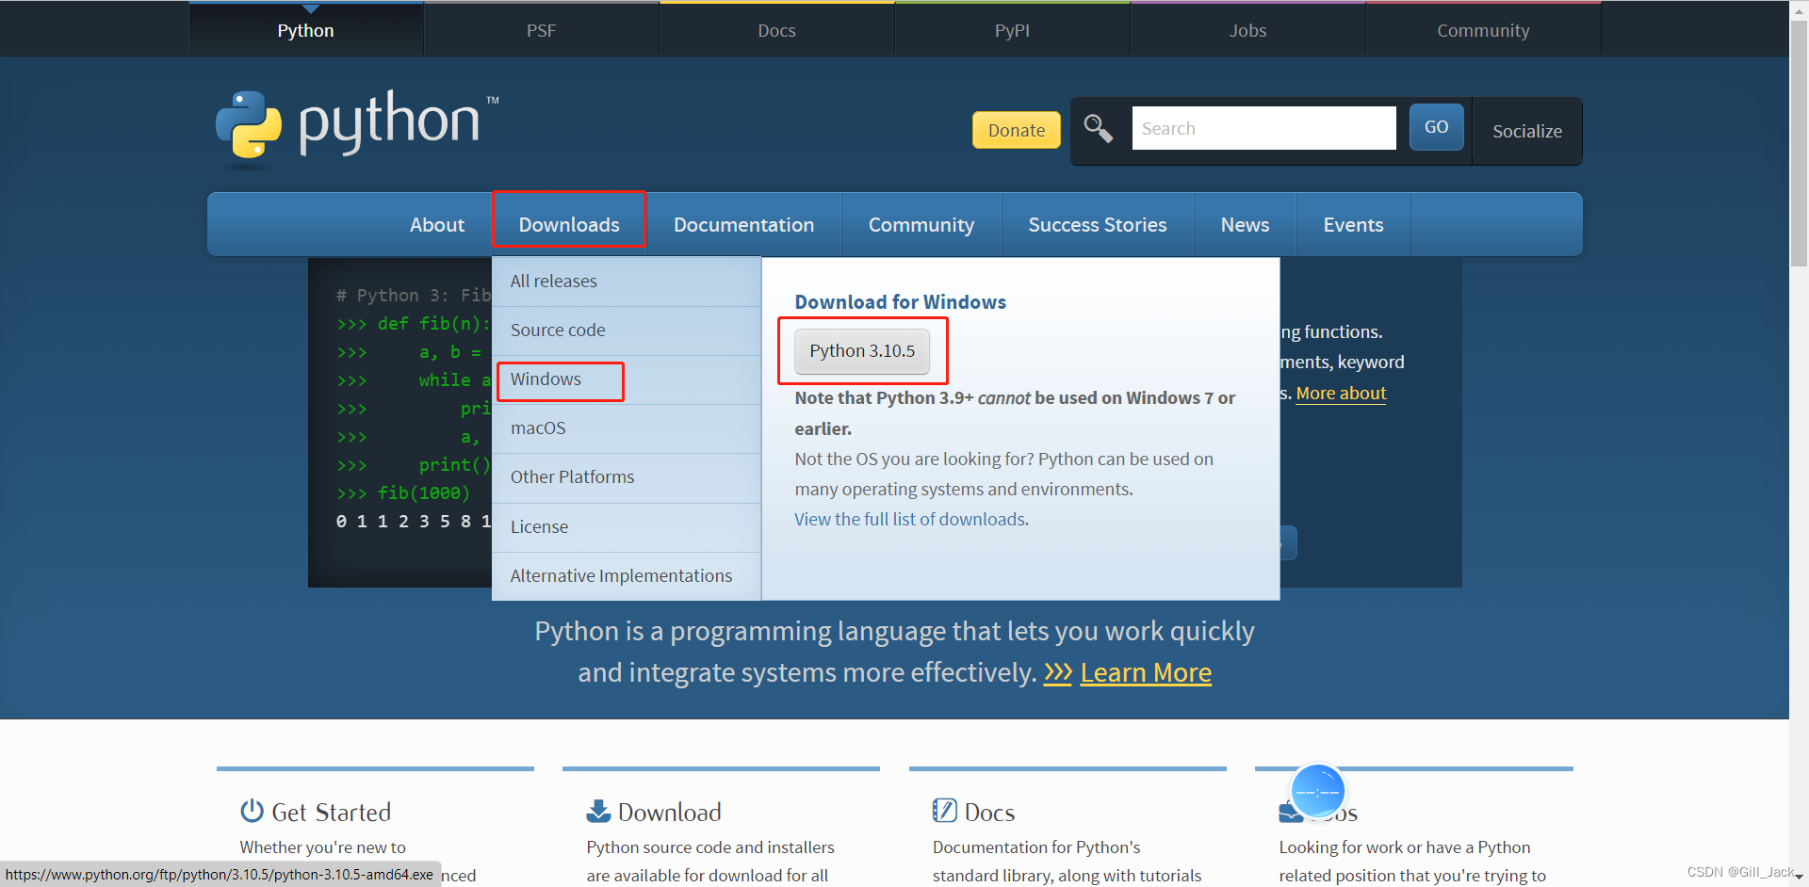The width and height of the screenshot is (1809, 887).
Task: Click into the Search field
Action: click(1263, 128)
